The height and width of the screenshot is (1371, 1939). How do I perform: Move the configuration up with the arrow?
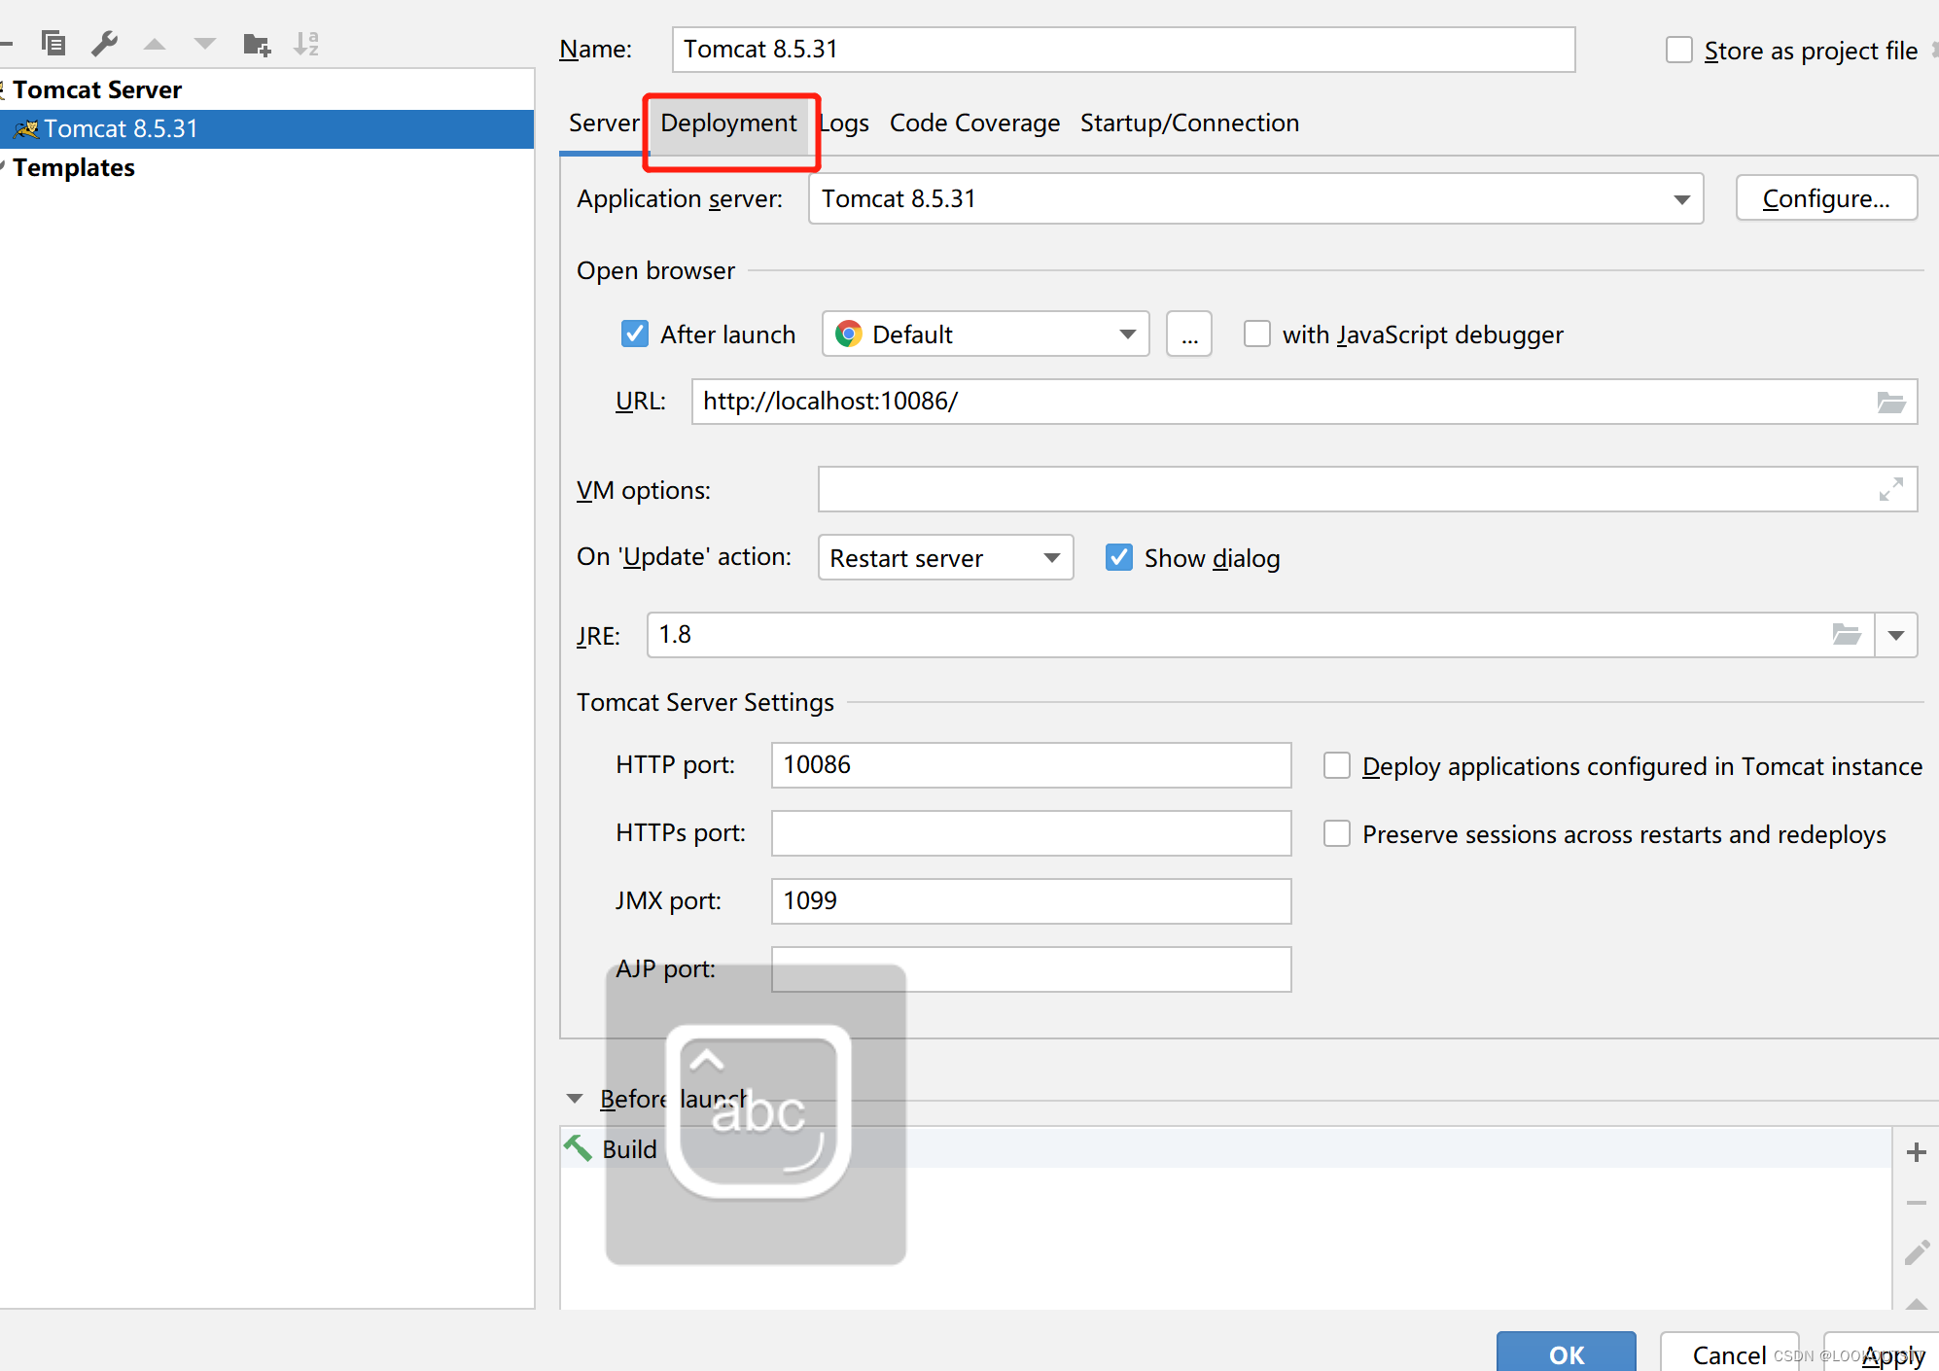click(155, 44)
